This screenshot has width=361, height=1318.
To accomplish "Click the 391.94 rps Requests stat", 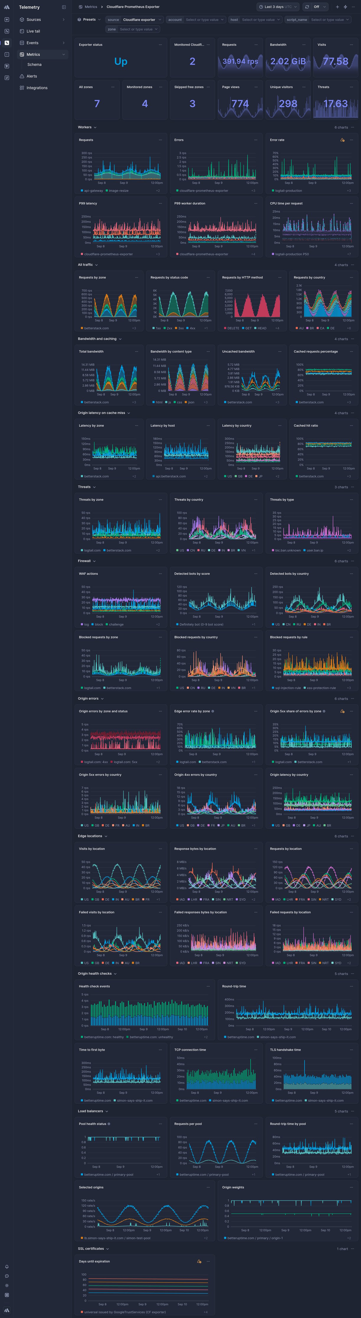I will [x=240, y=61].
